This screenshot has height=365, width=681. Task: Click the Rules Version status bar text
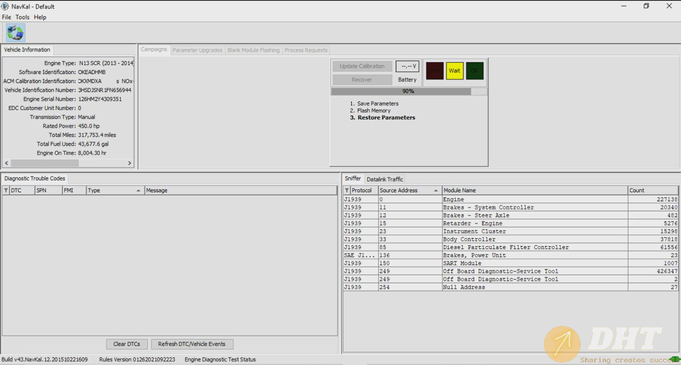[137, 359]
